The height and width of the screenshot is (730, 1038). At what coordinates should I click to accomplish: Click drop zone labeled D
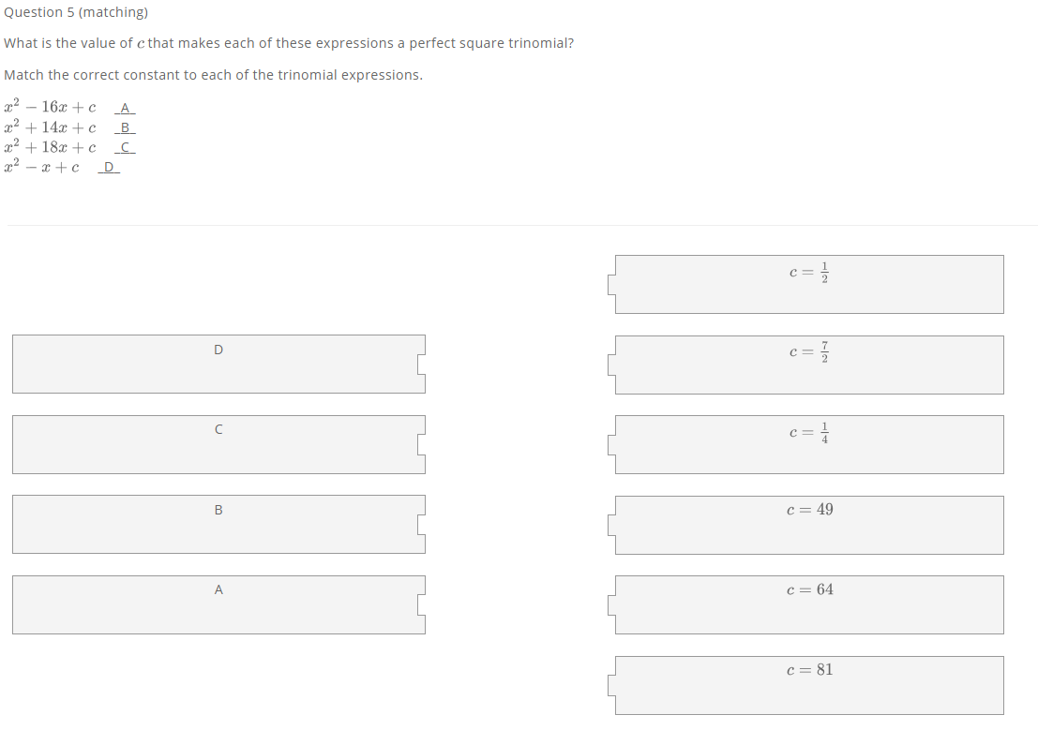(x=218, y=364)
